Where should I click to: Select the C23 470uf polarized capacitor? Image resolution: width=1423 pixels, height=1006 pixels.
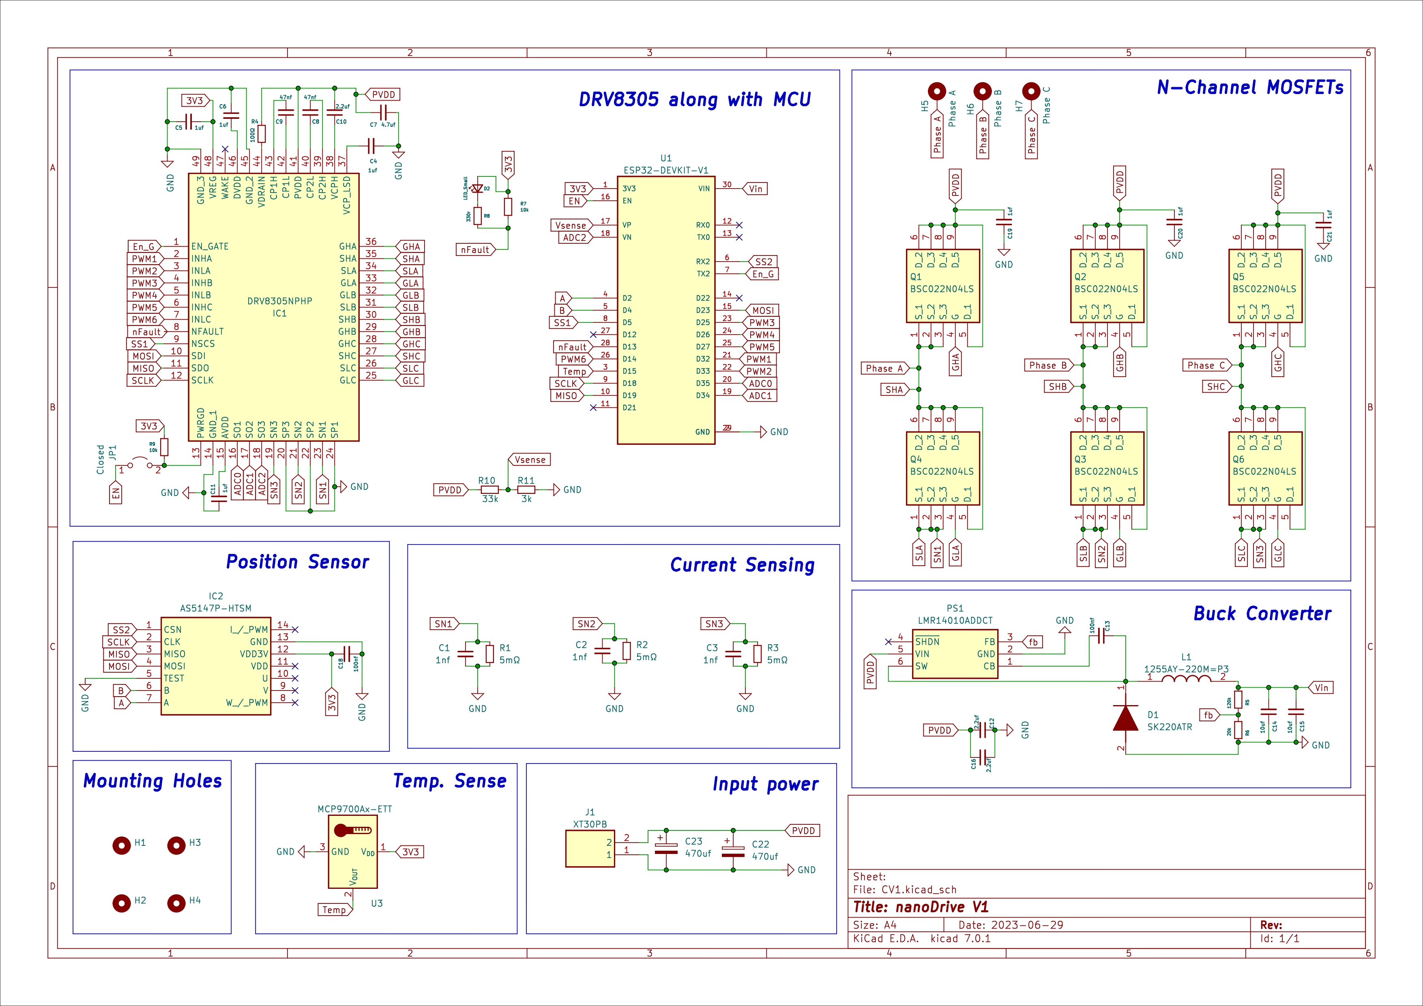(x=666, y=849)
